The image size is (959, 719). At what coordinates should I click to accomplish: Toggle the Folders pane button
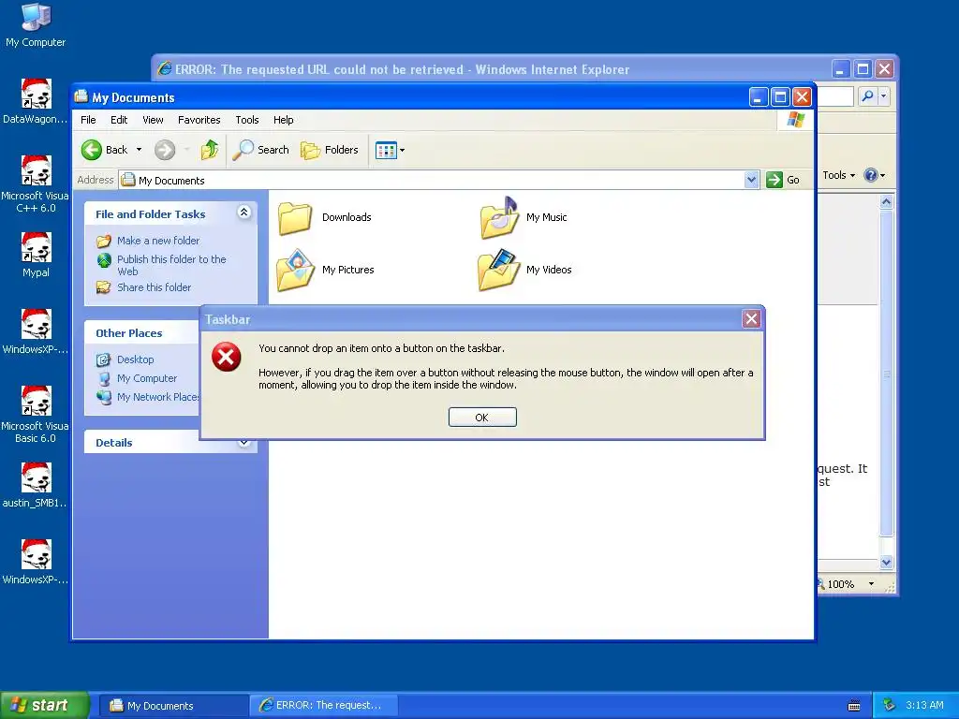click(x=330, y=150)
